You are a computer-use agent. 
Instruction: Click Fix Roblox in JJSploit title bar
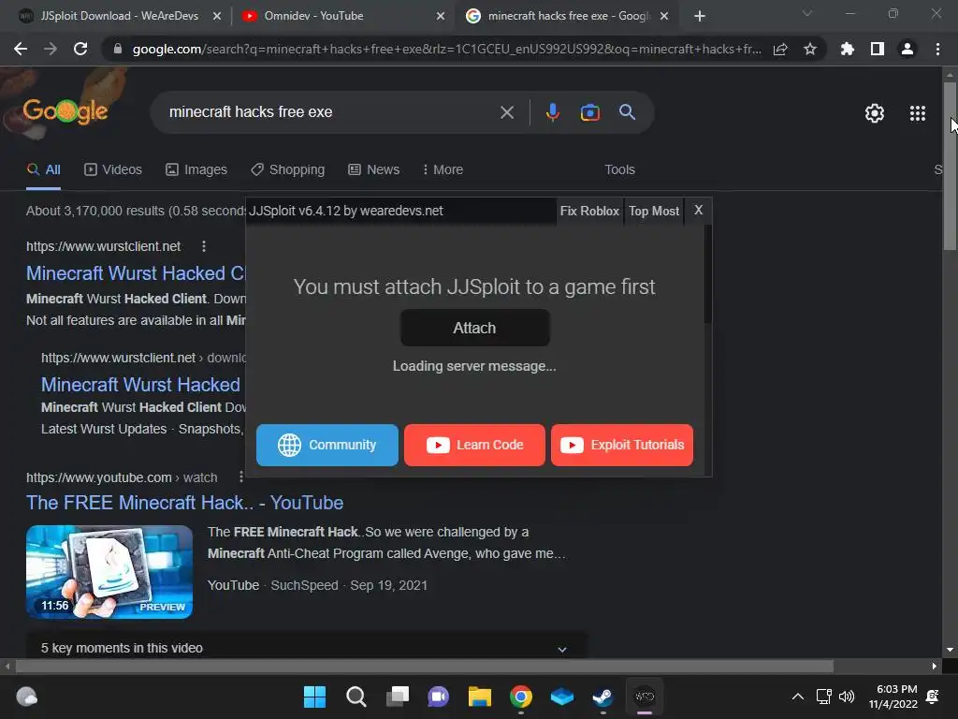589,211
